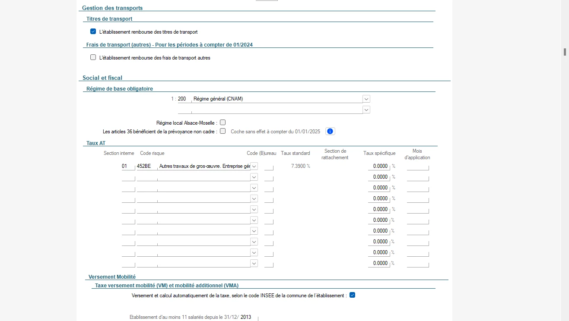Click the 'Titres de transport' subheading
Screen dimensions: 569x321
109,19
